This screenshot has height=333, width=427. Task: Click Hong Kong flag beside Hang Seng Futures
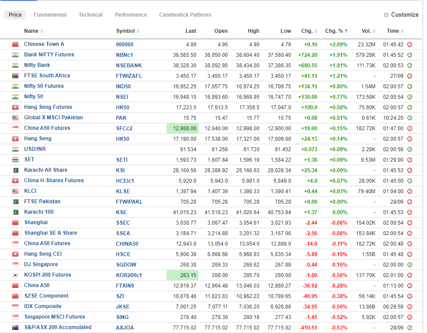click(15, 108)
